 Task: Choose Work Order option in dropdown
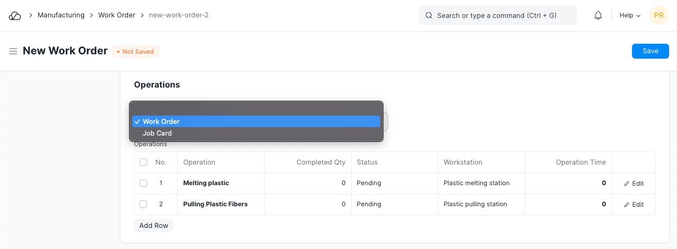pos(161,121)
